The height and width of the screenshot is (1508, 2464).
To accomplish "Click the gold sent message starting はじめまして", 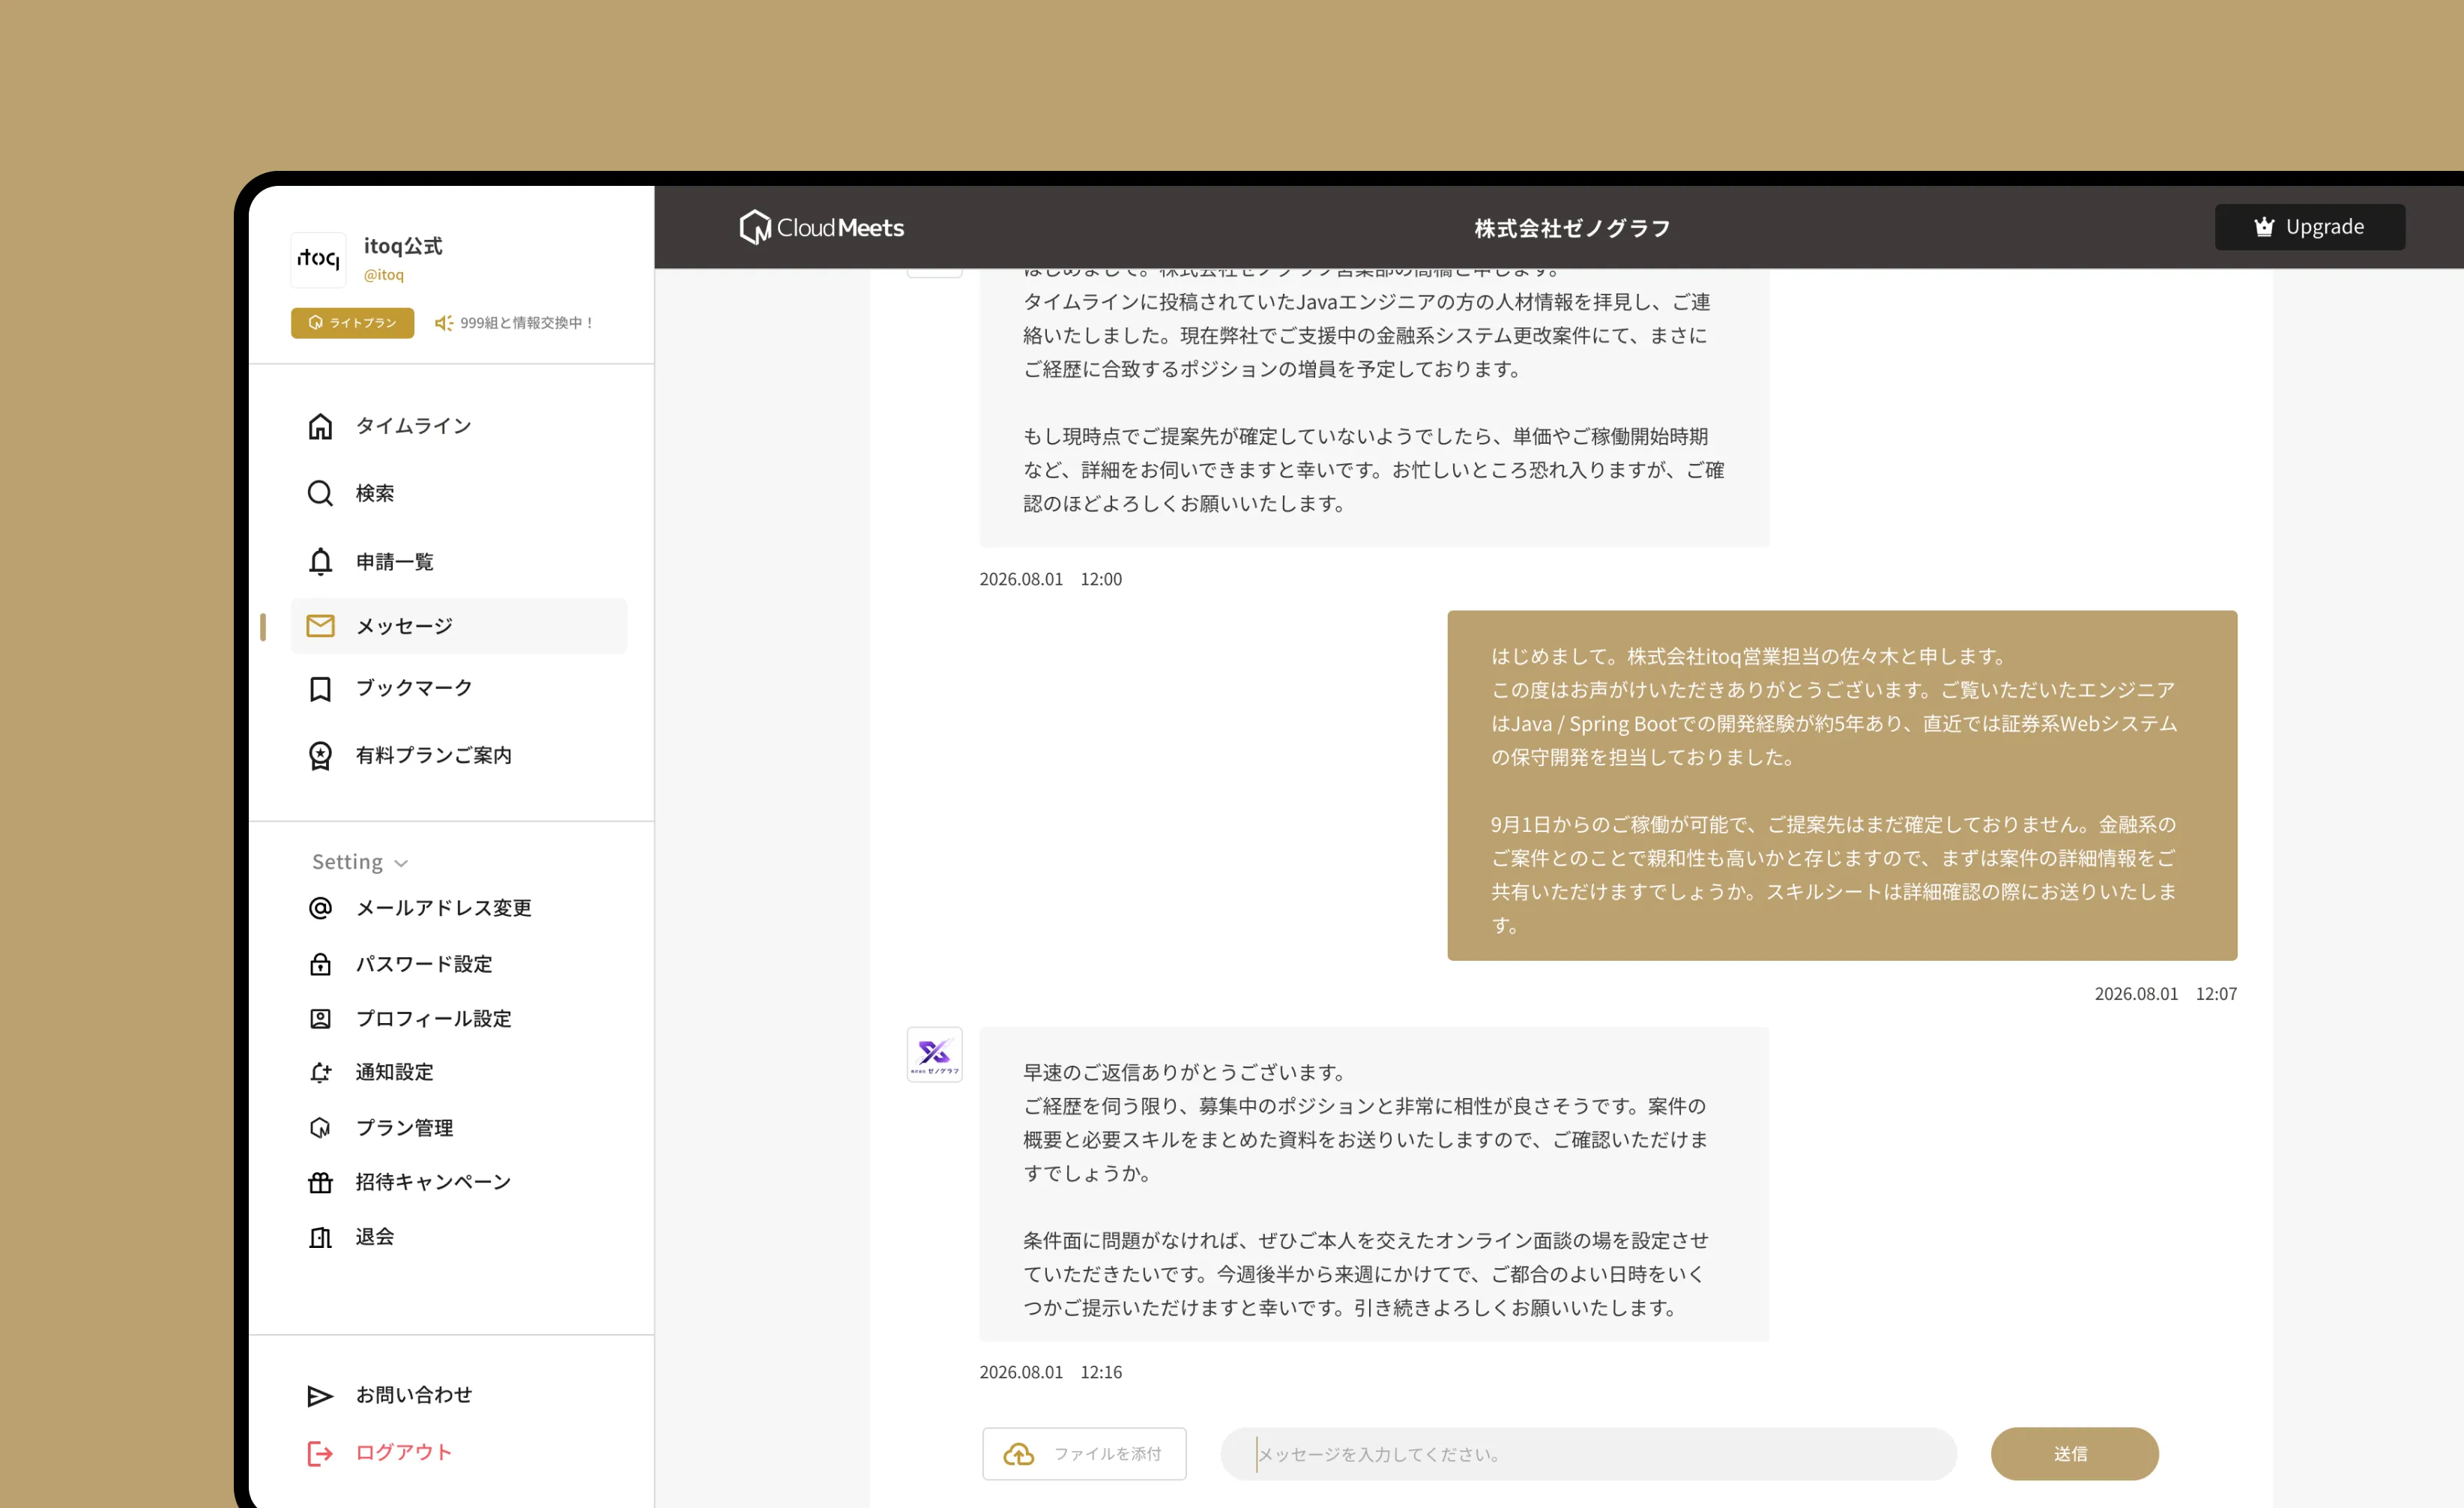I will point(1842,786).
